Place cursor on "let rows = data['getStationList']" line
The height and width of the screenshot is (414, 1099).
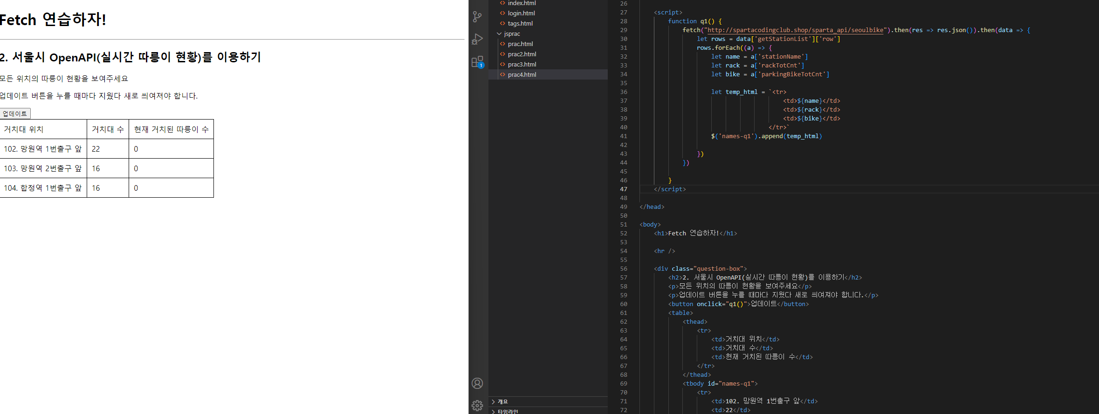point(769,39)
